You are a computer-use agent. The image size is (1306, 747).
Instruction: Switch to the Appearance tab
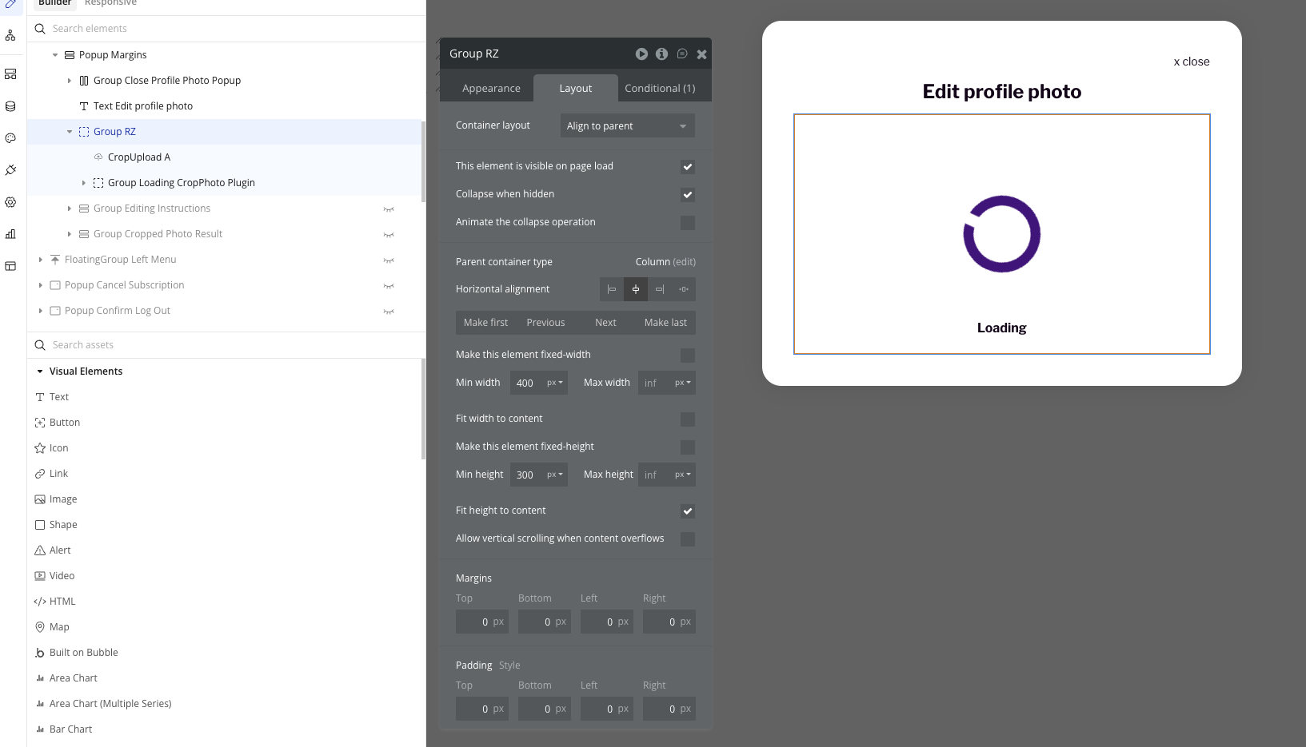click(x=491, y=89)
